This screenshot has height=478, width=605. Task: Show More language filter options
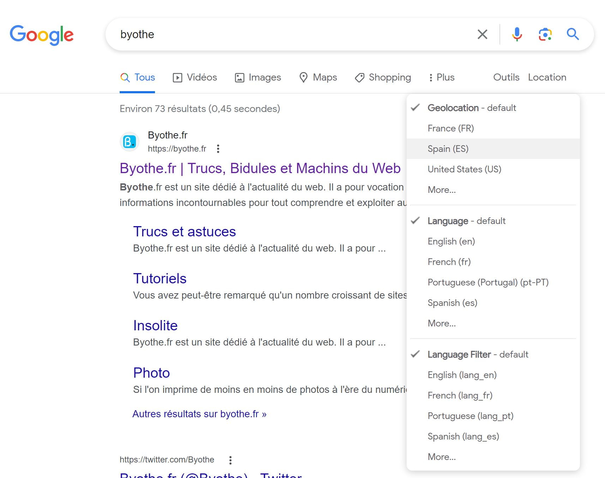click(493, 457)
